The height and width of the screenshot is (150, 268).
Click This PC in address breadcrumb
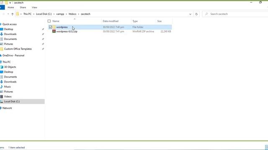coord(27,14)
